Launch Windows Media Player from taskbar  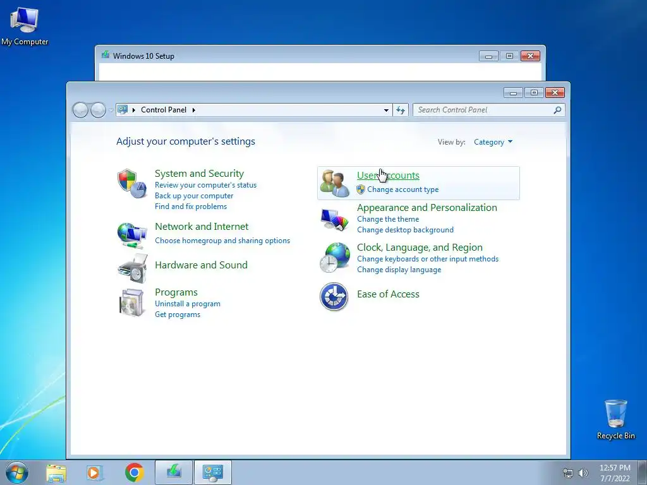(94, 473)
